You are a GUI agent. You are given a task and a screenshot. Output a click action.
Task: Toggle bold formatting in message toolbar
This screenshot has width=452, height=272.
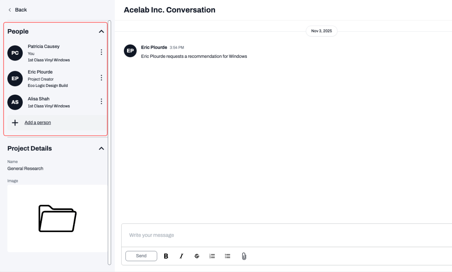point(166,256)
